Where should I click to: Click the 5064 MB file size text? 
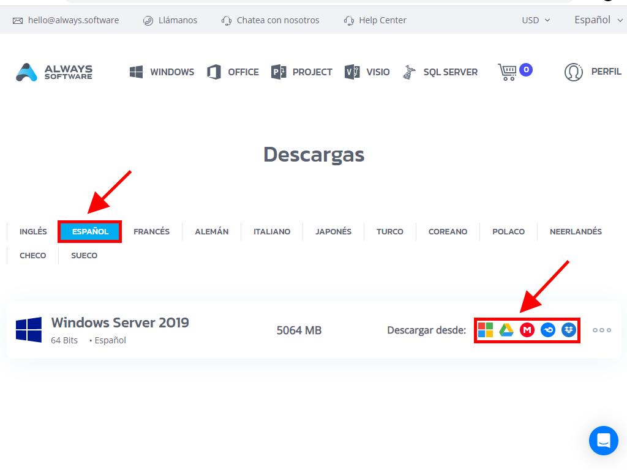coord(299,330)
